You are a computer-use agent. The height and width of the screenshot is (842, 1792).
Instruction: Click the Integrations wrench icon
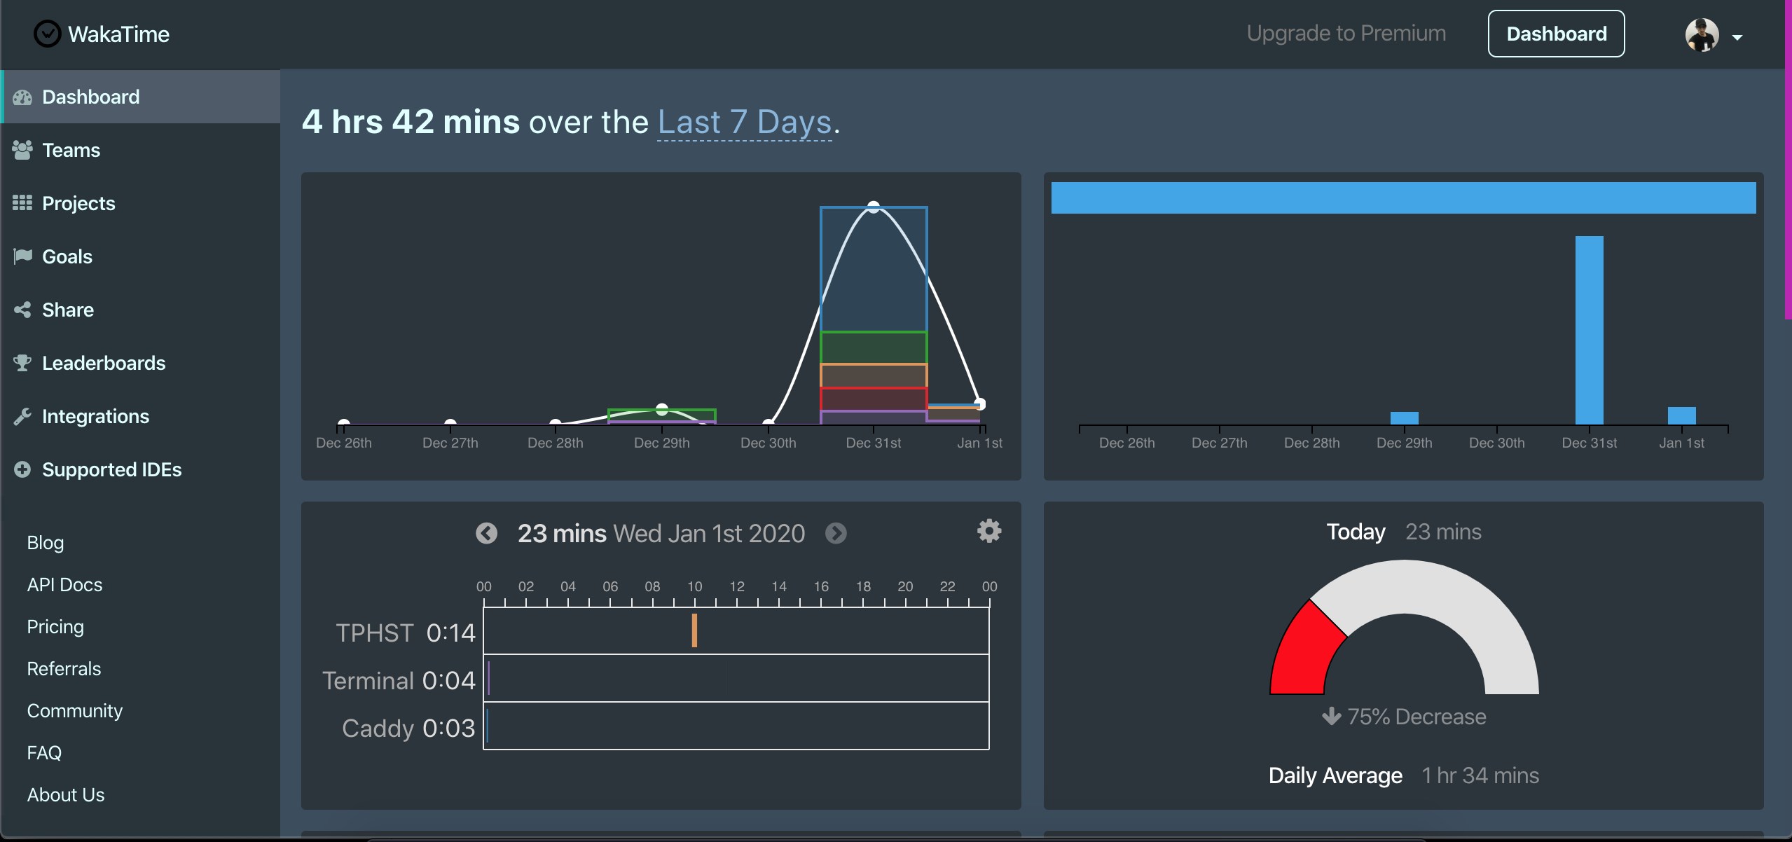click(22, 416)
